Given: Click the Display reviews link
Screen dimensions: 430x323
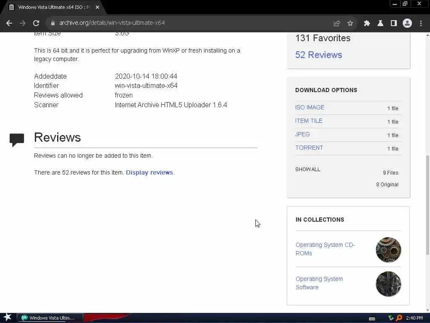Looking at the screenshot, I should tap(149, 172).
